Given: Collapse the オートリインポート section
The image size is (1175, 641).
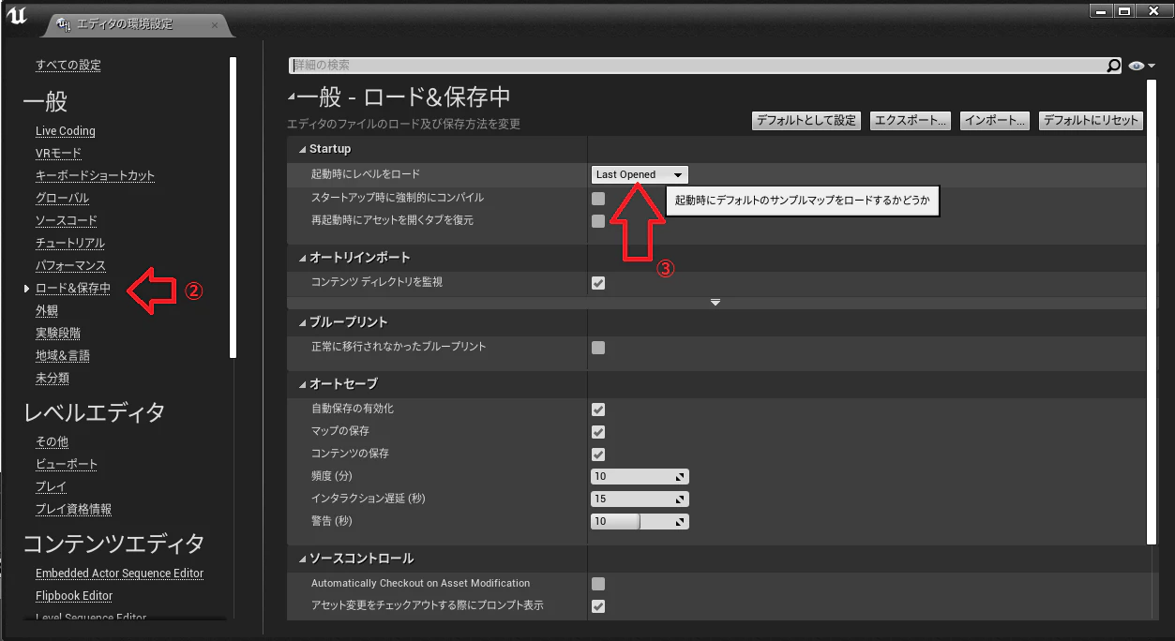Looking at the screenshot, I should pos(302,258).
